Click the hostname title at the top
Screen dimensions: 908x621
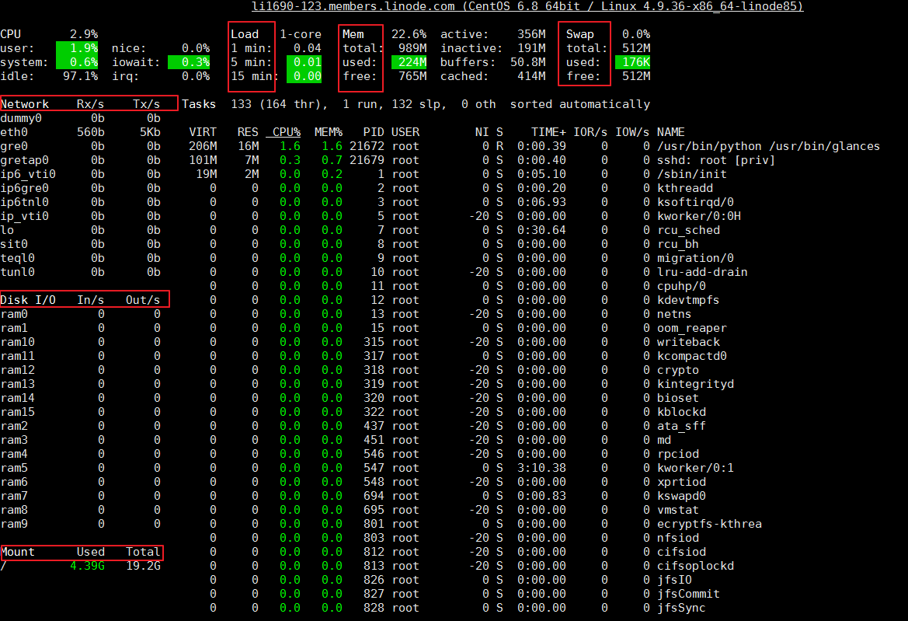click(527, 6)
